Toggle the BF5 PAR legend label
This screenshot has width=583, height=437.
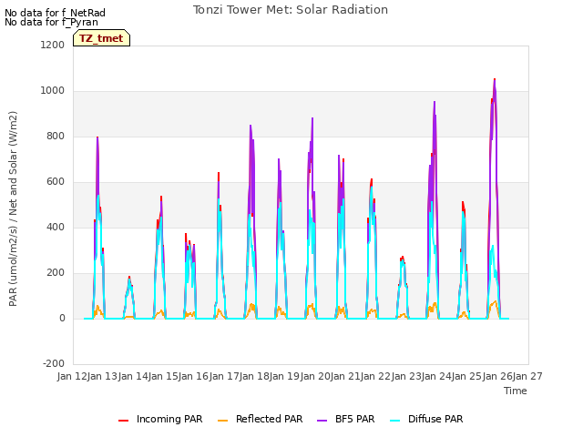[355, 419]
